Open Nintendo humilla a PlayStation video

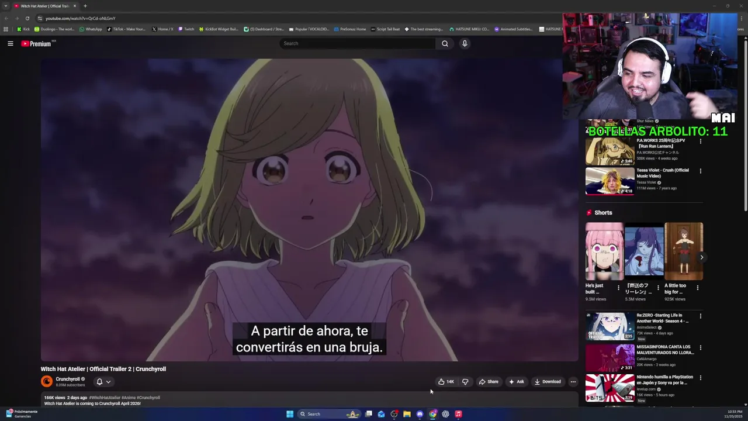point(610,388)
